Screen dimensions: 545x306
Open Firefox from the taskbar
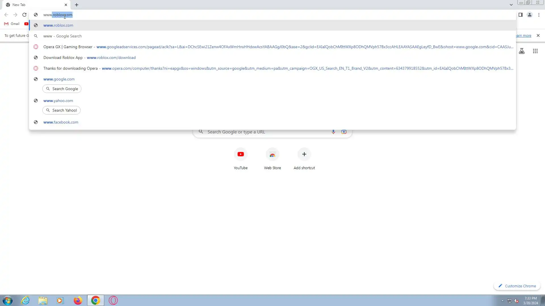[x=78, y=300]
